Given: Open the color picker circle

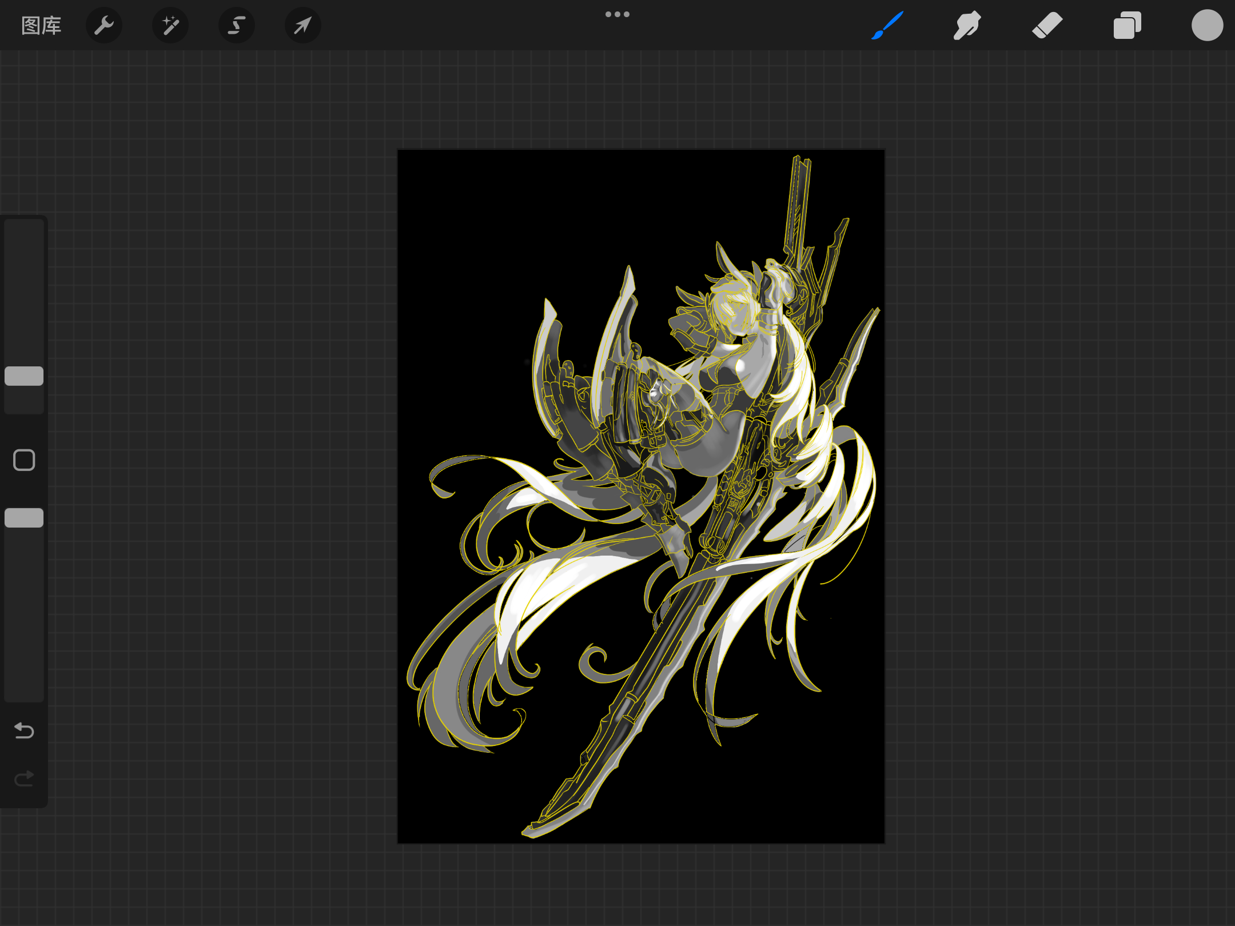Looking at the screenshot, I should pos(1207,26).
